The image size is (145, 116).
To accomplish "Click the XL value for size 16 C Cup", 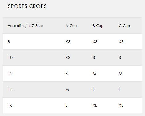I will click(x=121, y=106).
